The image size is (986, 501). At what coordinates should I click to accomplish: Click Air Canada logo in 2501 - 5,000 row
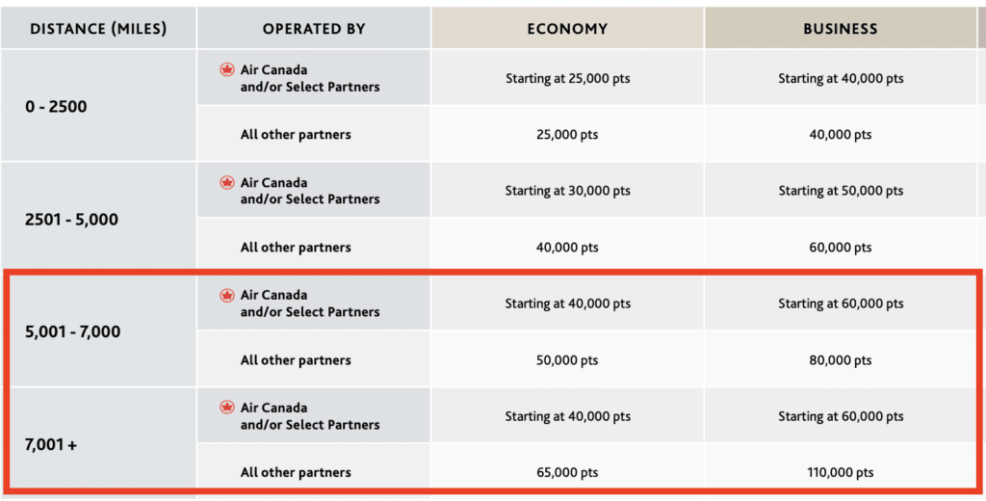[227, 183]
